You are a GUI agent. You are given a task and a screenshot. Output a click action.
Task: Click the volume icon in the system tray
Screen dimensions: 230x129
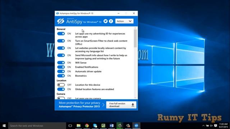coord(211,126)
